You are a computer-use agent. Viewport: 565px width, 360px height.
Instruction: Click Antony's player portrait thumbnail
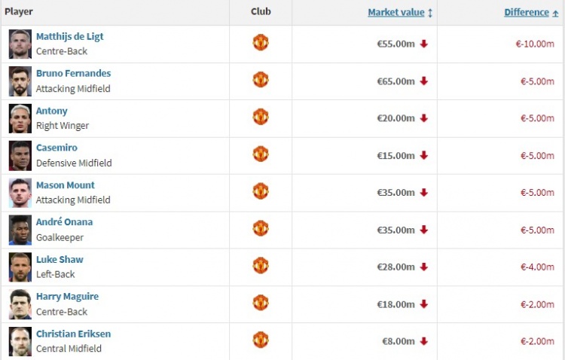point(20,118)
